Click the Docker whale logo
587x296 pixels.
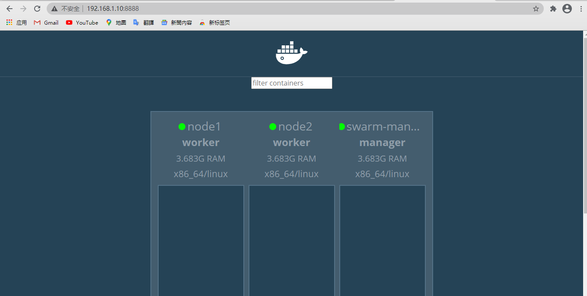[291, 53]
